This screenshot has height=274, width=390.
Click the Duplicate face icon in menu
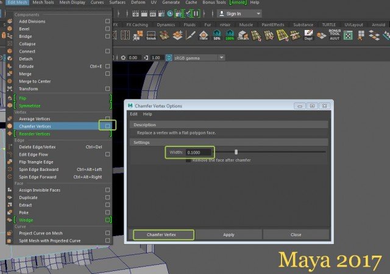point(10,197)
